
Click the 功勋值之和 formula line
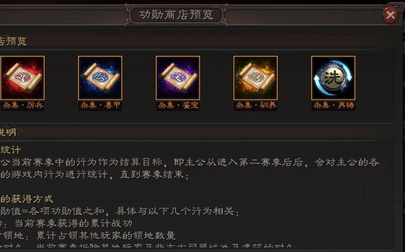(119, 211)
